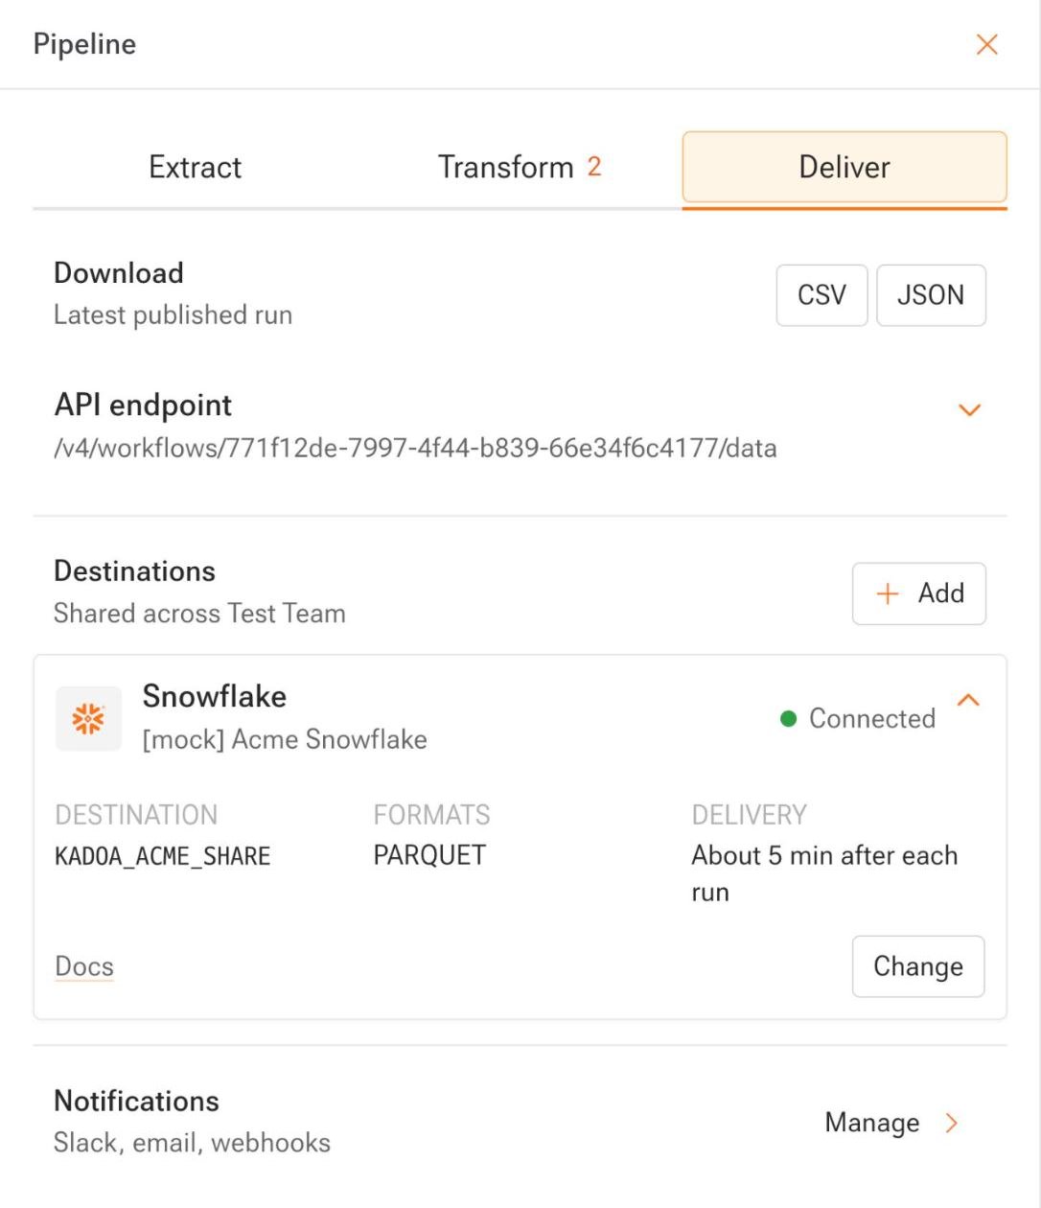This screenshot has width=1041, height=1208.
Task: Click the Download heading
Action: (x=119, y=273)
